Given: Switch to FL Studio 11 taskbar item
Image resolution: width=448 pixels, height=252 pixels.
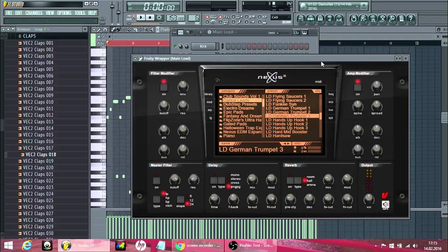Looking at the screenshot, I should tap(84, 246).
